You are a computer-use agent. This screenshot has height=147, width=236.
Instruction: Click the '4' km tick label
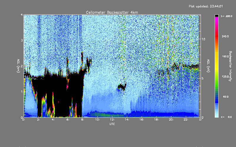(x=22, y=15)
